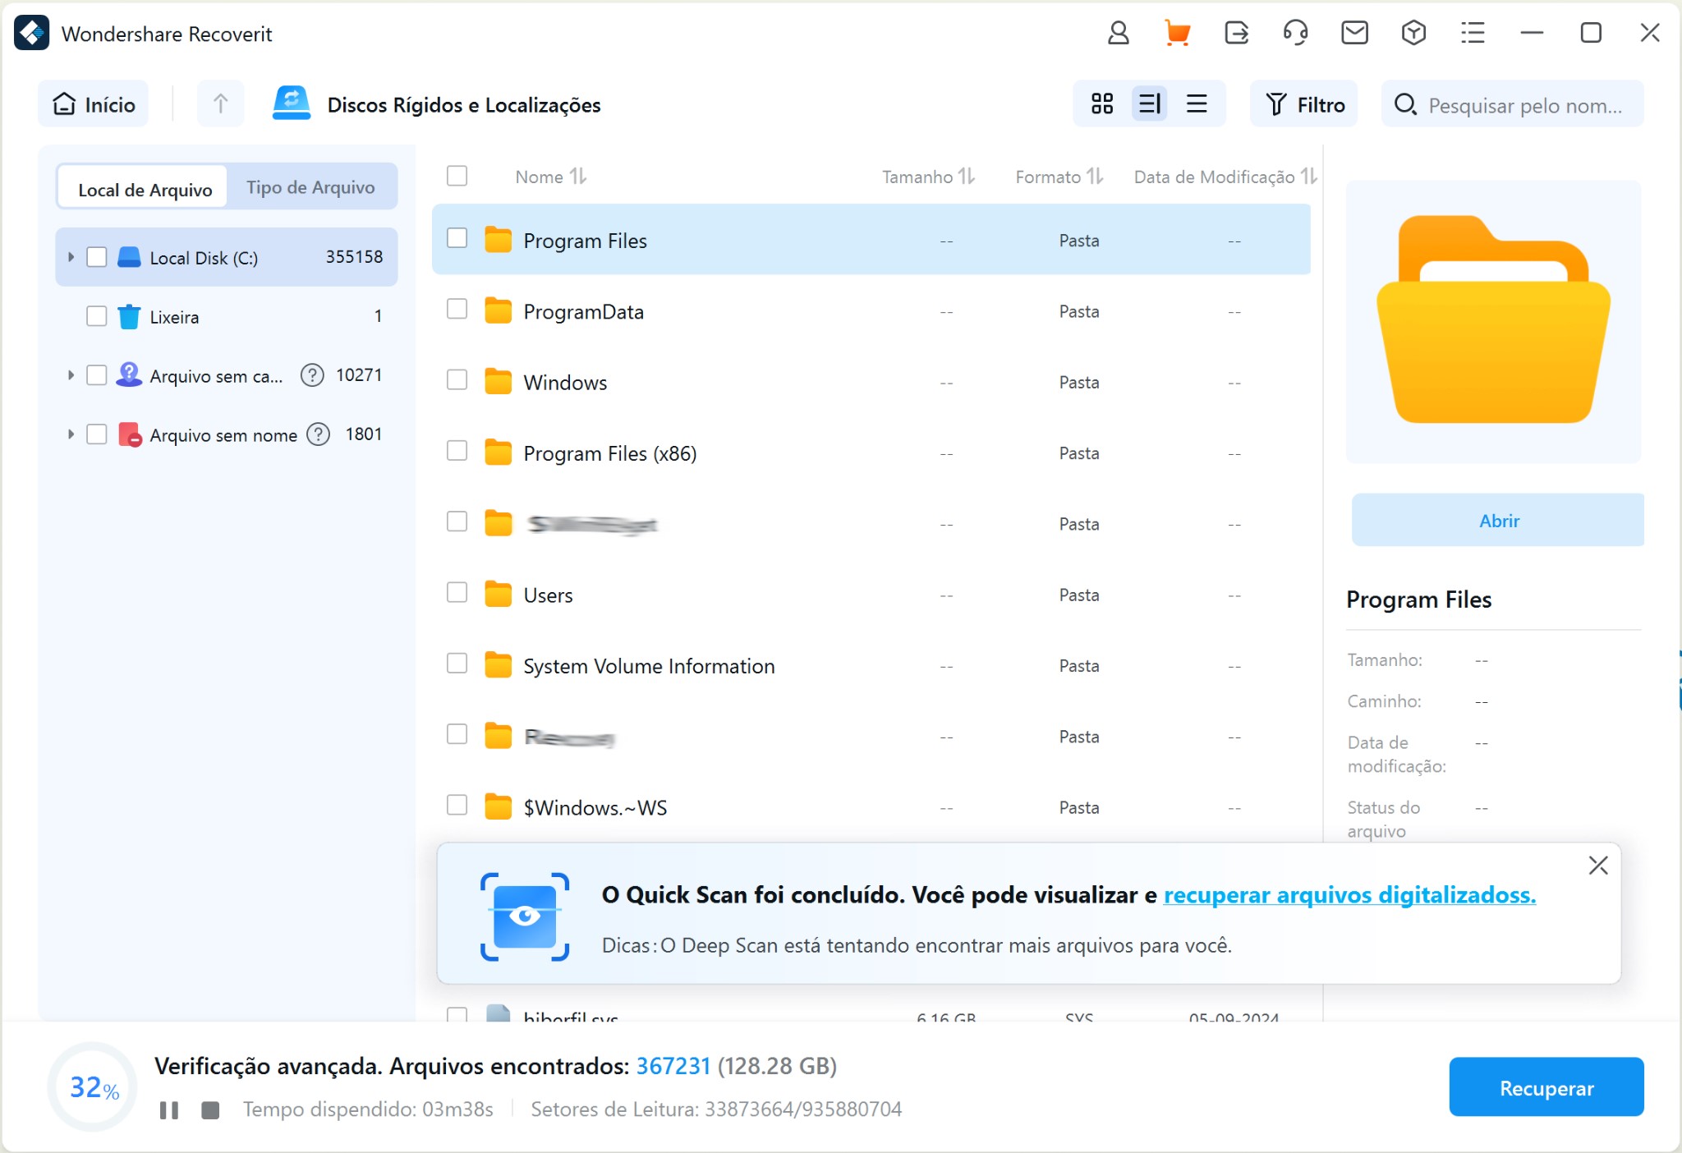Click the hexagon cube icon in title bar

point(1413,33)
